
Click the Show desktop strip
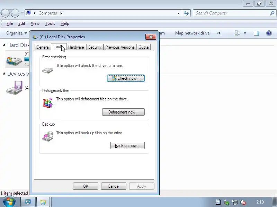[275, 202]
